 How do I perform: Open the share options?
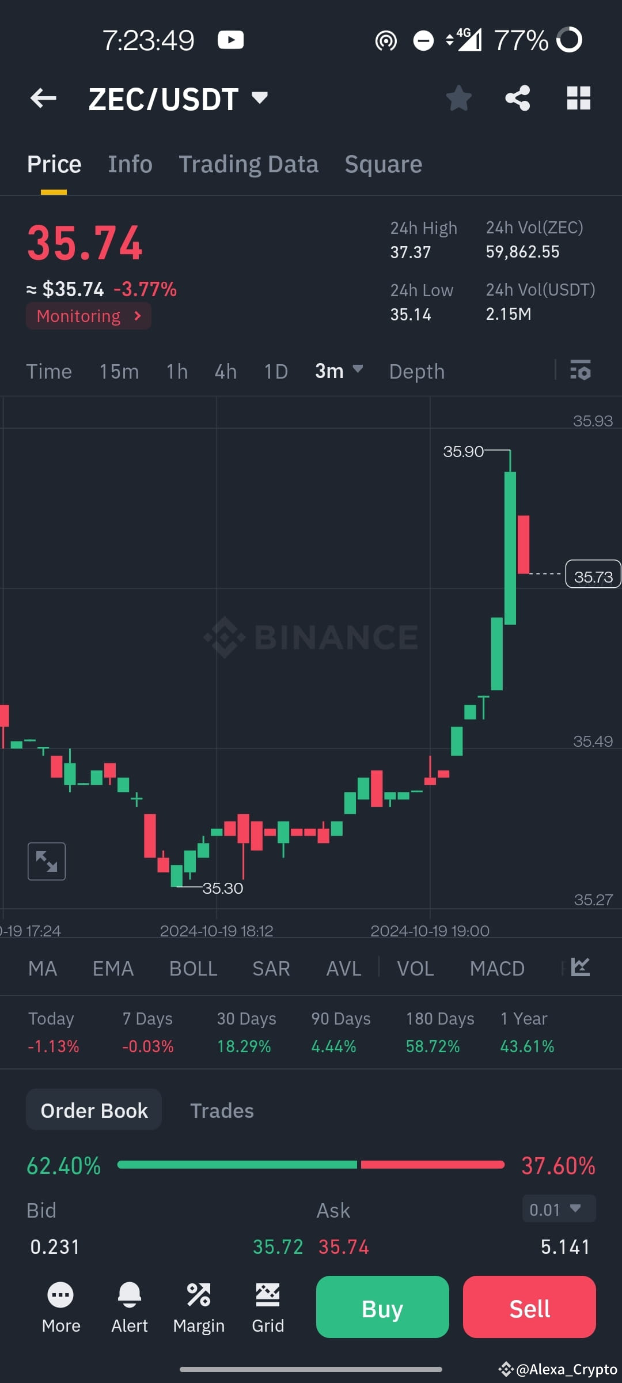coord(517,98)
